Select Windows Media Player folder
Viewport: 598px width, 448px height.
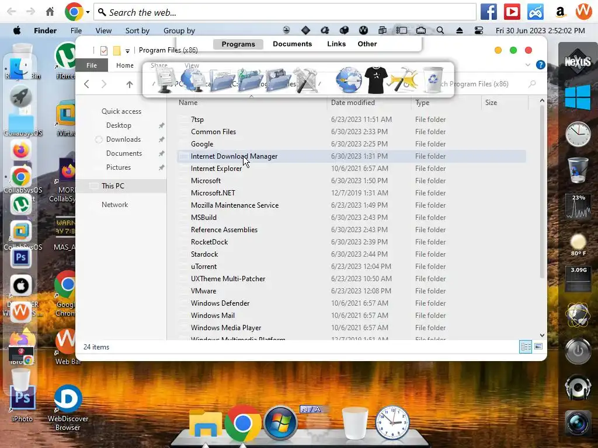click(x=226, y=328)
